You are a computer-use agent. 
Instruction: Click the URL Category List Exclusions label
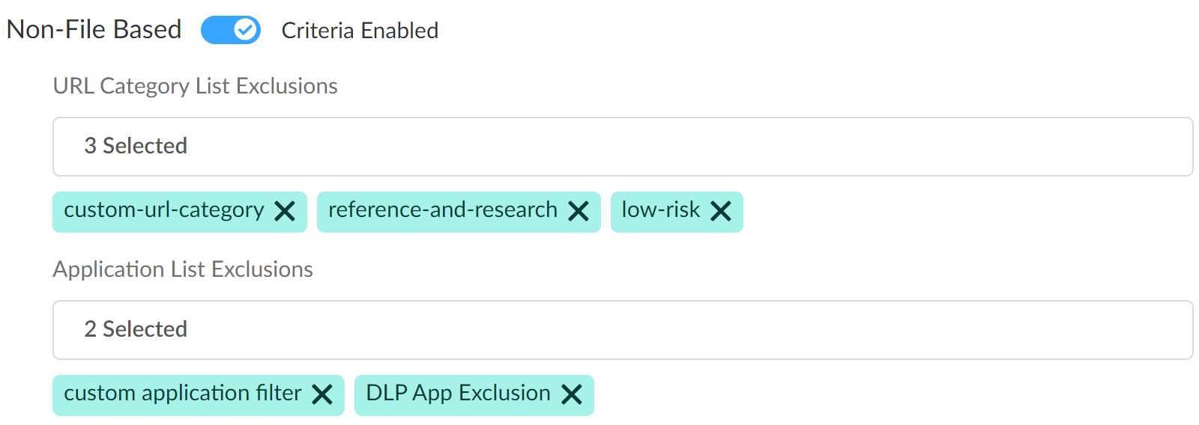point(195,86)
